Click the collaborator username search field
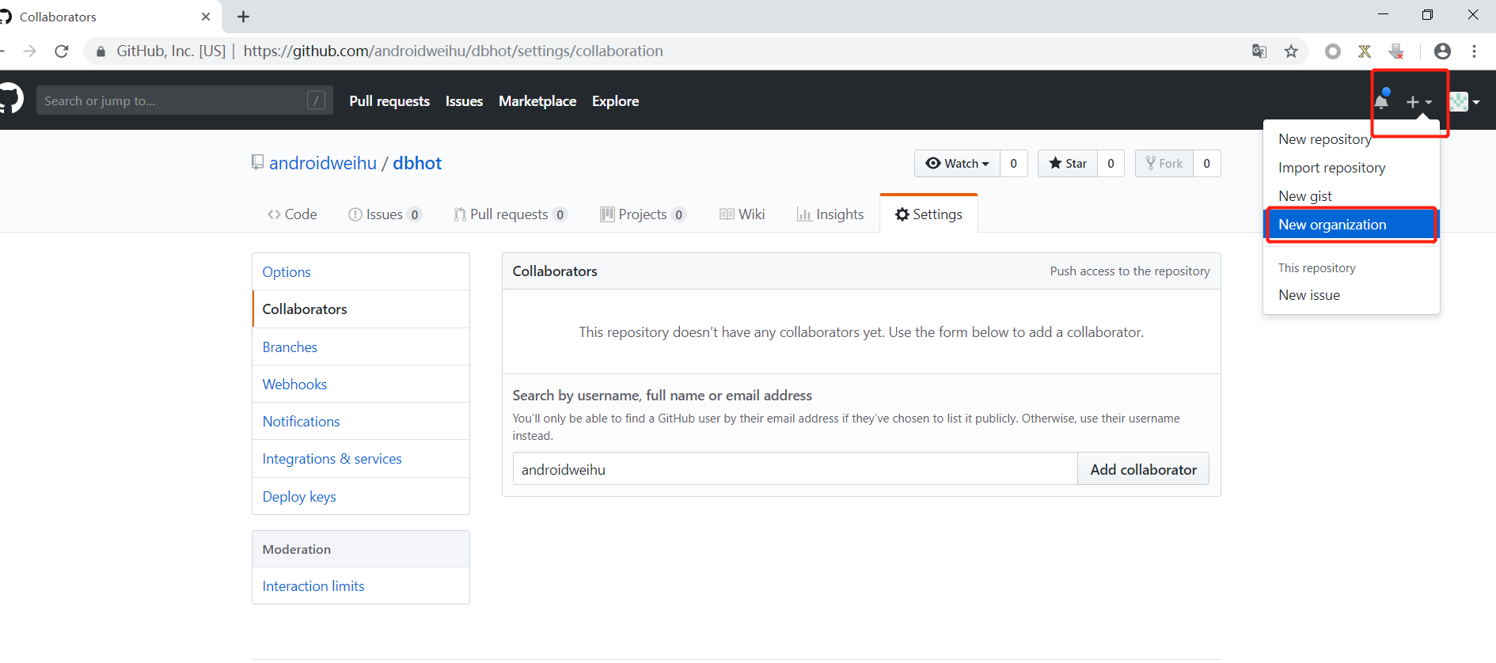Image resolution: width=1496 pixels, height=663 pixels. pyautogui.click(x=795, y=469)
